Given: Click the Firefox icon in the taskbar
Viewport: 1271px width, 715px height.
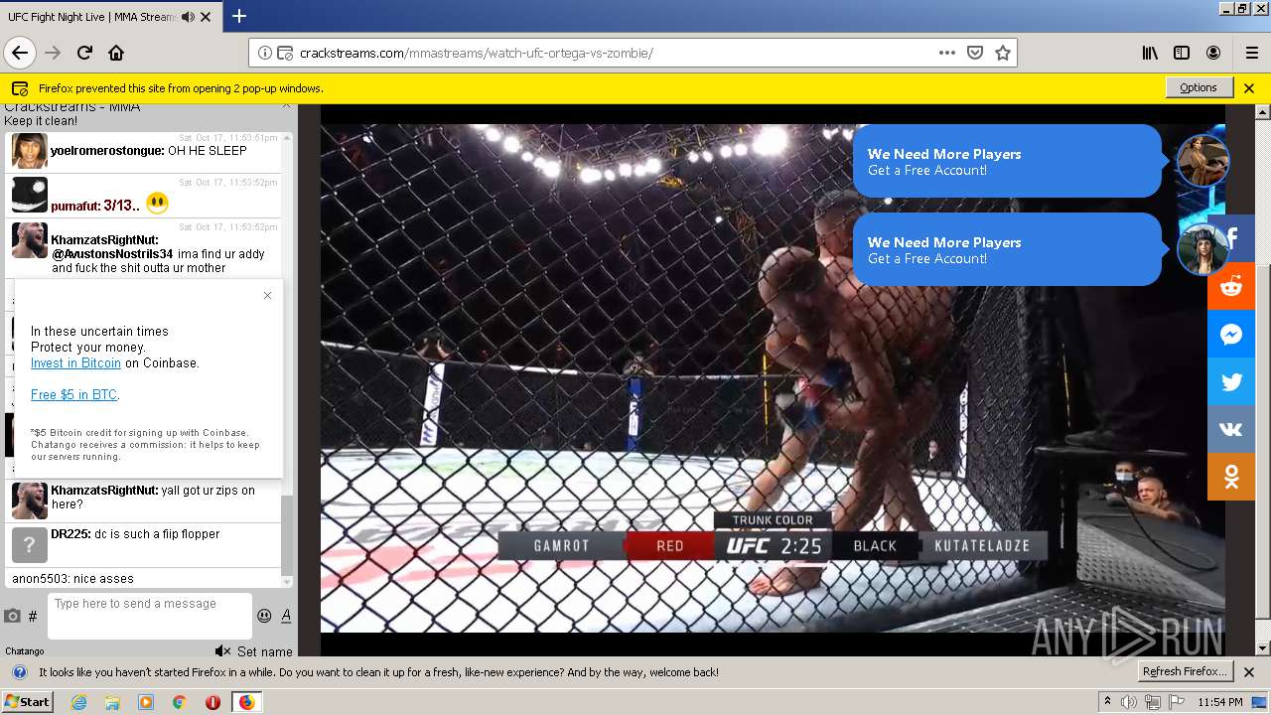Looking at the screenshot, I should coord(246,702).
